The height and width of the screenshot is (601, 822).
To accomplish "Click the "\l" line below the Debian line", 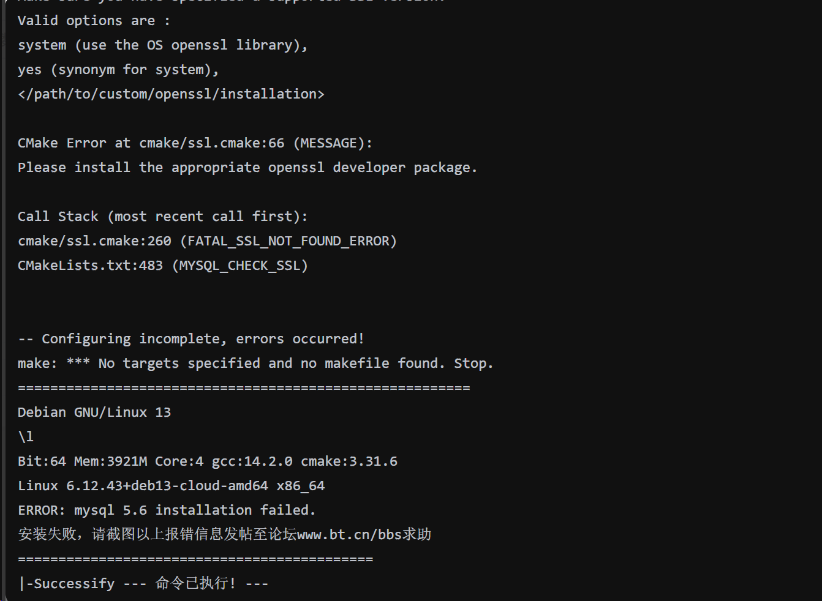I will [x=26, y=437].
